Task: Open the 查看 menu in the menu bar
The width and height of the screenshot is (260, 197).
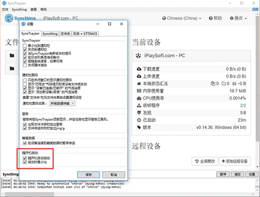Action: 33,10
